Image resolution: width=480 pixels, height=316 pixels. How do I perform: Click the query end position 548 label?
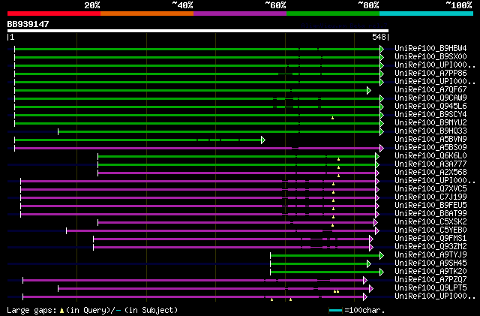coord(379,37)
